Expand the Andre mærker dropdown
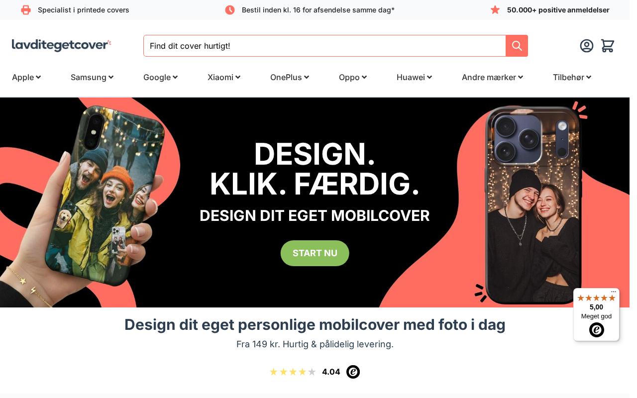Screen dimensions: 637x398 pos(492,77)
